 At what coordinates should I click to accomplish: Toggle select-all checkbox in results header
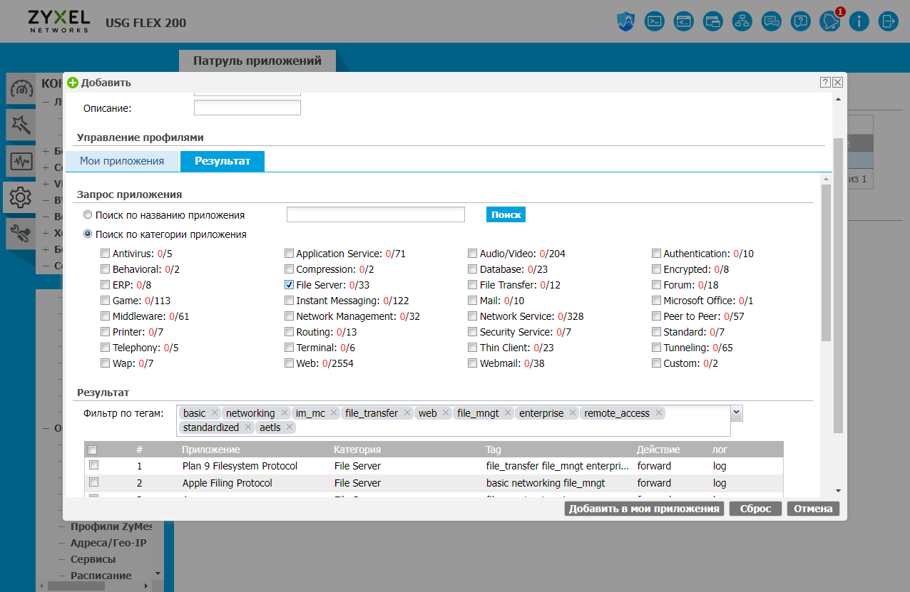(x=92, y=450)
